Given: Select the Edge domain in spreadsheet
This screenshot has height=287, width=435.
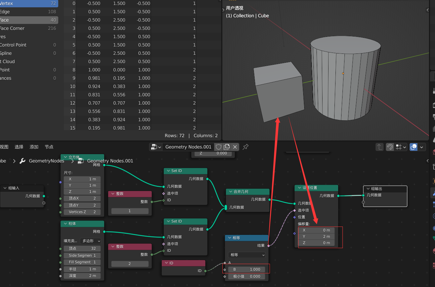Looking at the screenshot, I should (29, 12).
